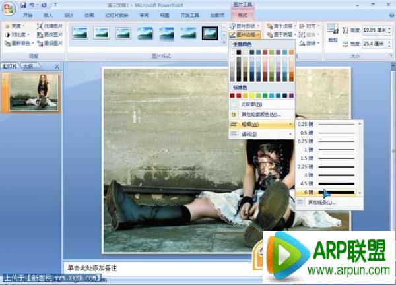
Task: Click the width field showing 25.4 厘米
Action: click(374, 44)
